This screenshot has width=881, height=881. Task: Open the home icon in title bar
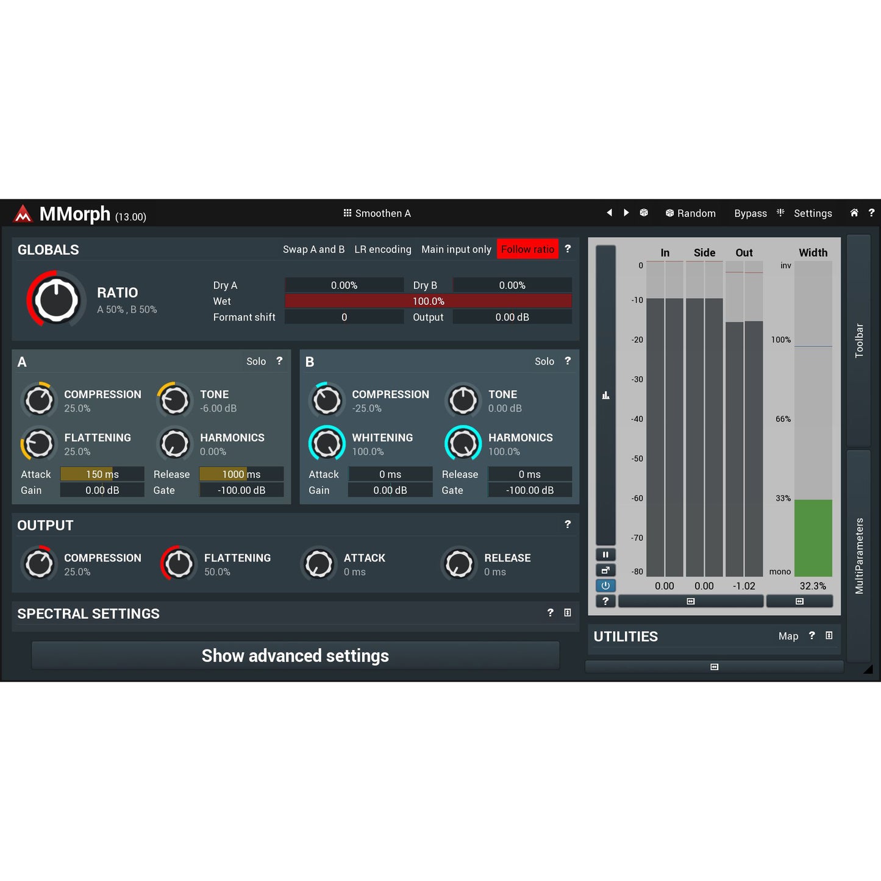[x=854, y=213]
